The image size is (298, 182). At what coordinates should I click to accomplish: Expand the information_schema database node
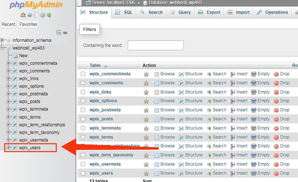pos(2,40)
